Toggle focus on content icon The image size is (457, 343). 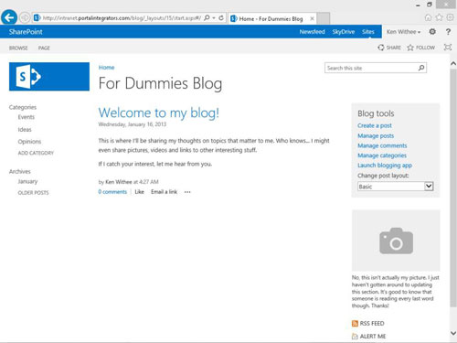click(x=448, y=48)
